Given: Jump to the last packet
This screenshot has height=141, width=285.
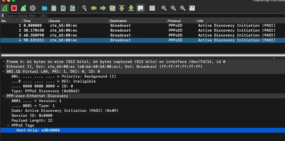Looking at the screenshot, I should coord(131,8).
